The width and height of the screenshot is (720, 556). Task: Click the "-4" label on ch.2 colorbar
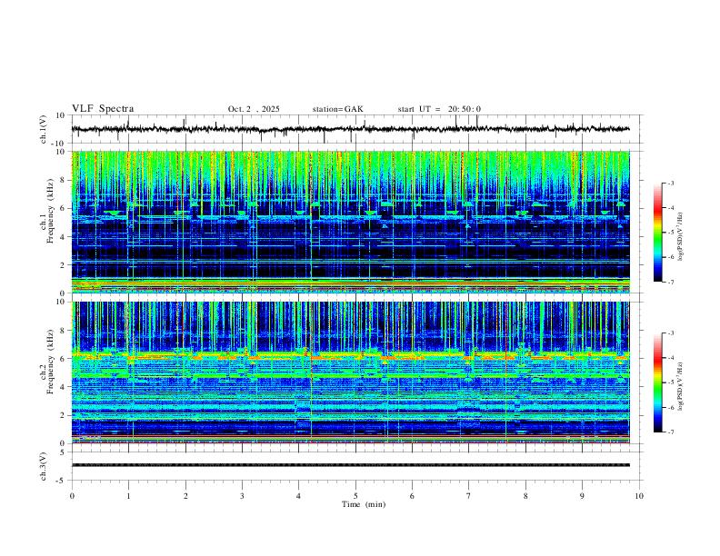tap(670, 358)
